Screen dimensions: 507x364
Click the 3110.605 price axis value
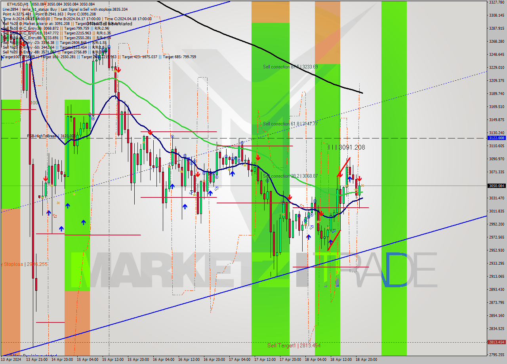pos(496,146)
